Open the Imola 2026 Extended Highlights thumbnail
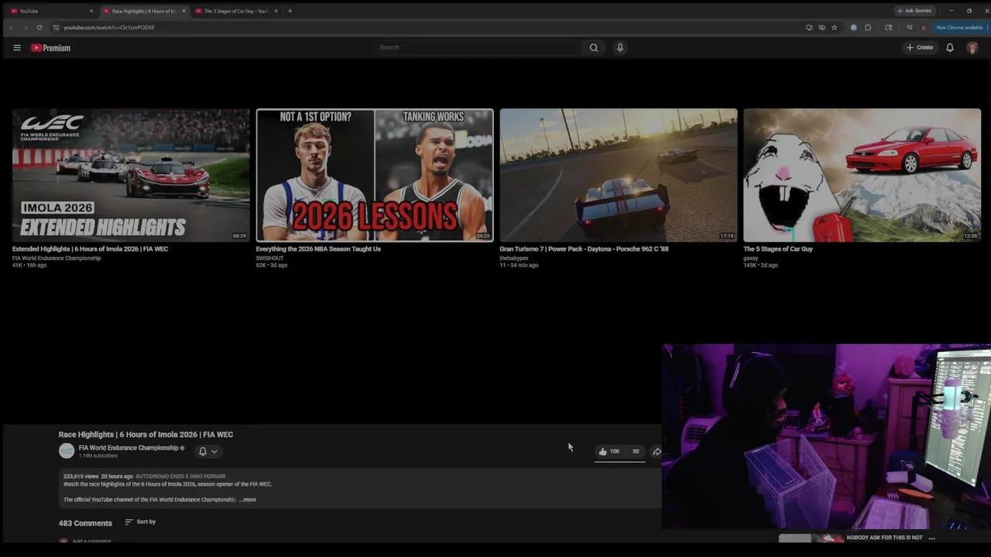991x557 pixels. (131, 175)
